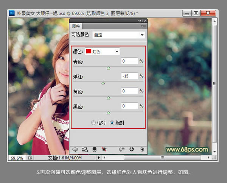Maximize the document window
Image resolution: width=227 pixels, height=183 pixels.
(x=196, y=13)
